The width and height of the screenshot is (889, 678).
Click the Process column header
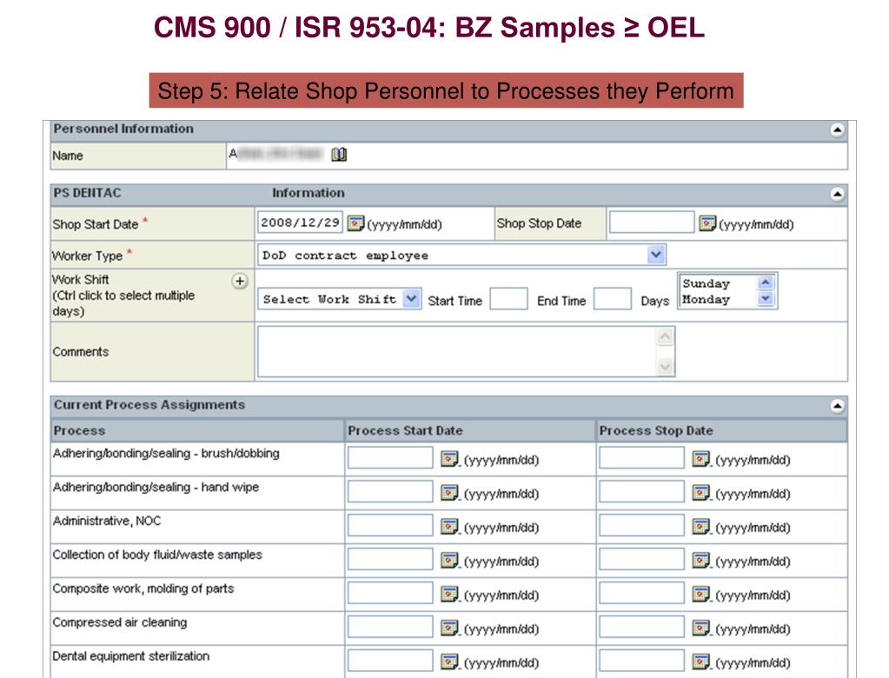[x=196, y=430]
